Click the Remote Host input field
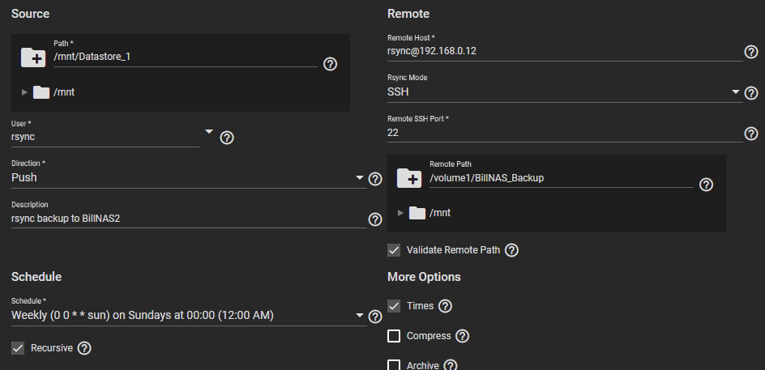Viewport: 765px width, 370px height. coord(565,51)
